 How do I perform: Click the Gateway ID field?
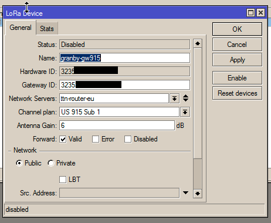pyautogui.click(x=124, y=85)
